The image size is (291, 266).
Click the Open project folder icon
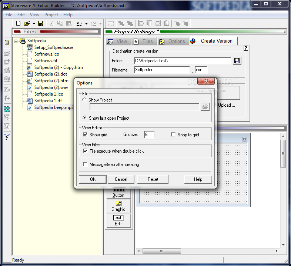tap(27, 23)
